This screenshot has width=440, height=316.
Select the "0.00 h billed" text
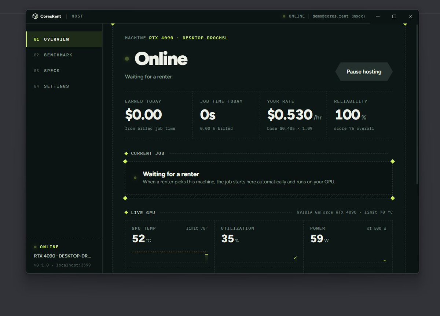coord(216,129)
